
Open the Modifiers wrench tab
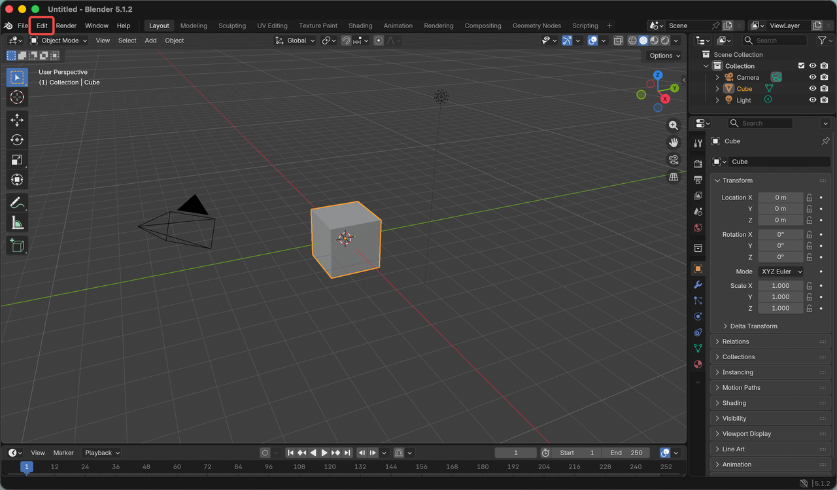tap(698, 285)
